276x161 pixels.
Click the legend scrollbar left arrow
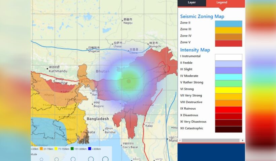point(180,140)
